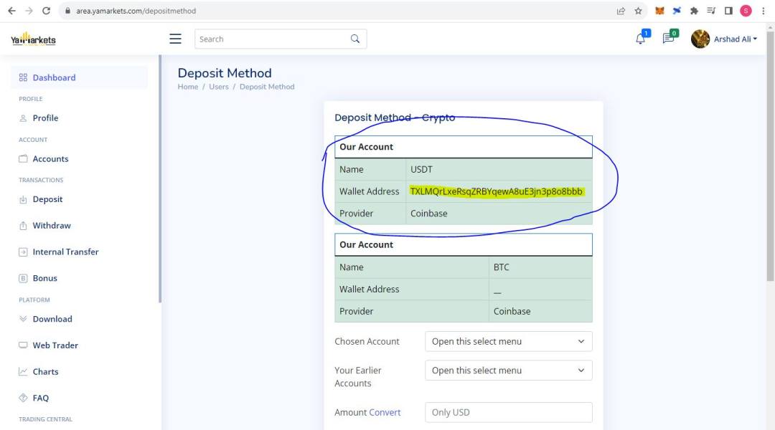This screenshot has width=775, height=430.
Task: Open the Dashboard sidebar item
Action: 54,77
